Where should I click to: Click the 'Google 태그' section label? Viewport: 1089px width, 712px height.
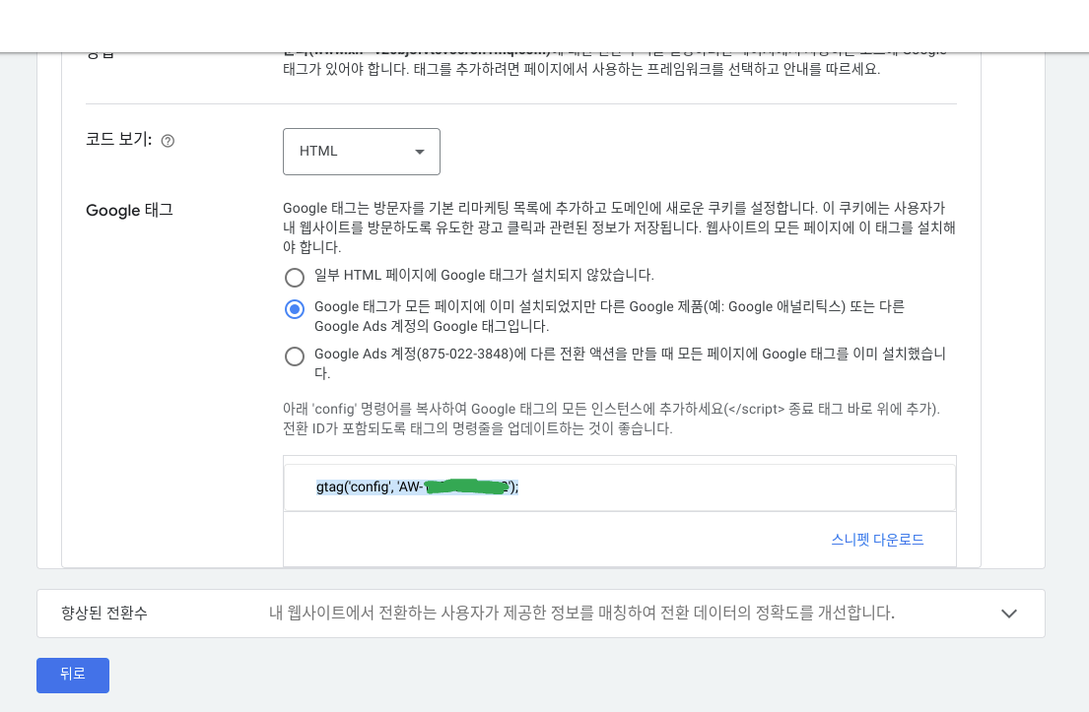click(x=129, y=211)
